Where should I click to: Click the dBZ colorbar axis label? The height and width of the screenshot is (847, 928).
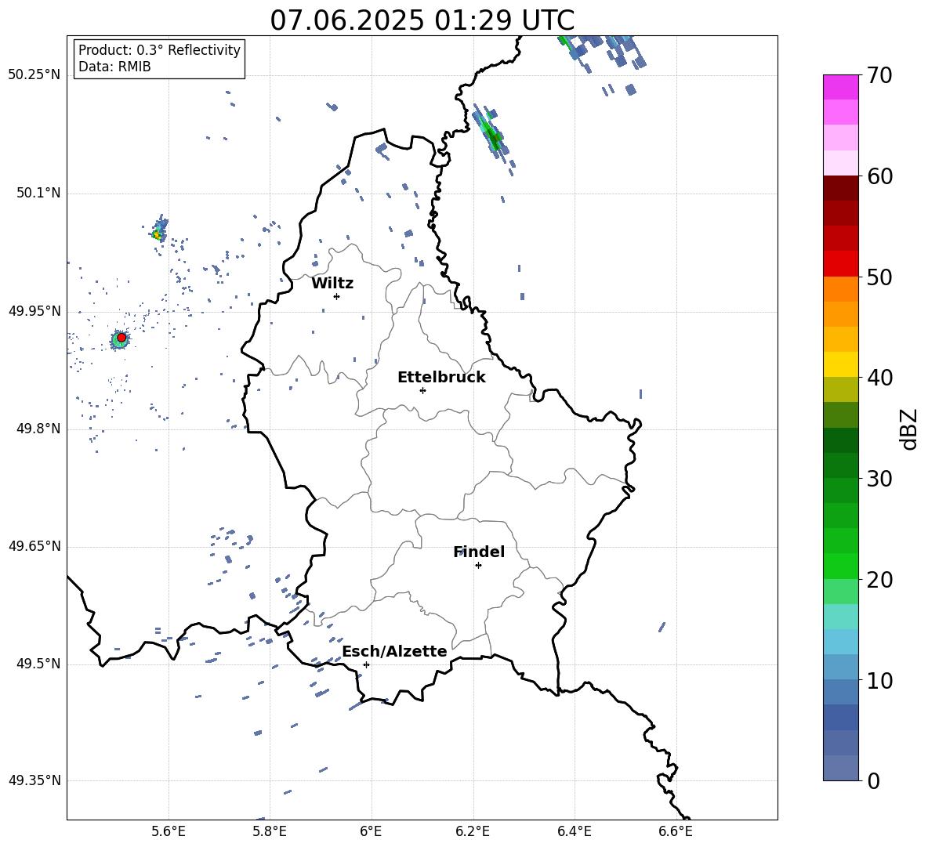(x=909, y=429)
